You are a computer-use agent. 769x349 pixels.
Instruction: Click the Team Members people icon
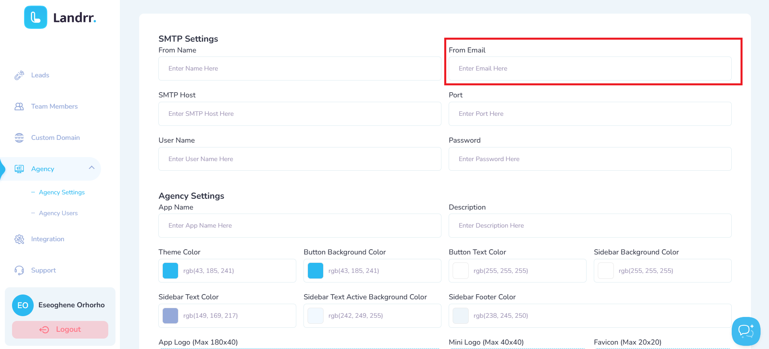[19, 107]
